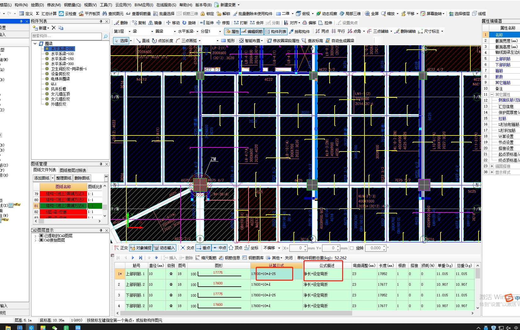The width and height of the screenshot is (520, 330).
Task: Click the 整理图纸 button
Action: point(63,178)
